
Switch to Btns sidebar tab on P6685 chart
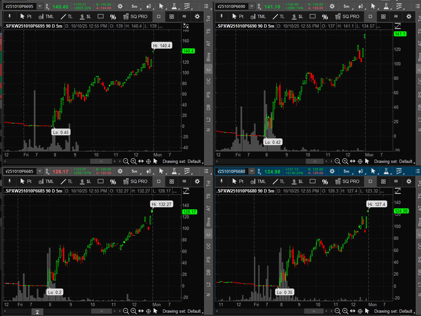click(208, 222)
